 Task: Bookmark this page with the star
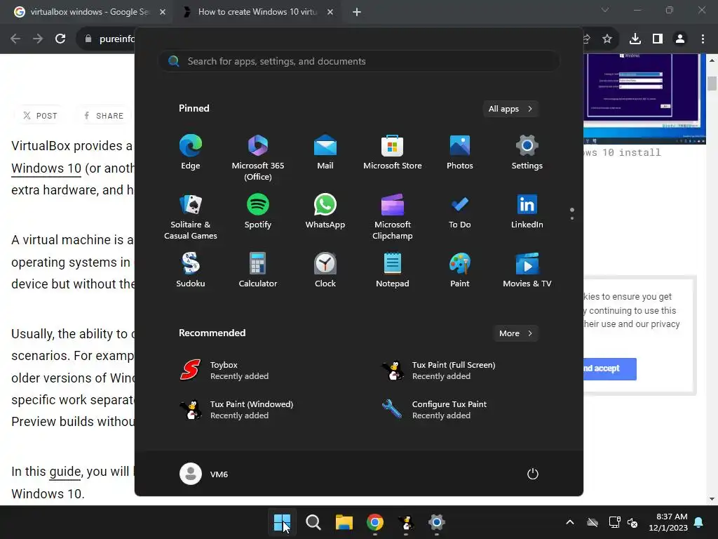click(x=607, y=39)
